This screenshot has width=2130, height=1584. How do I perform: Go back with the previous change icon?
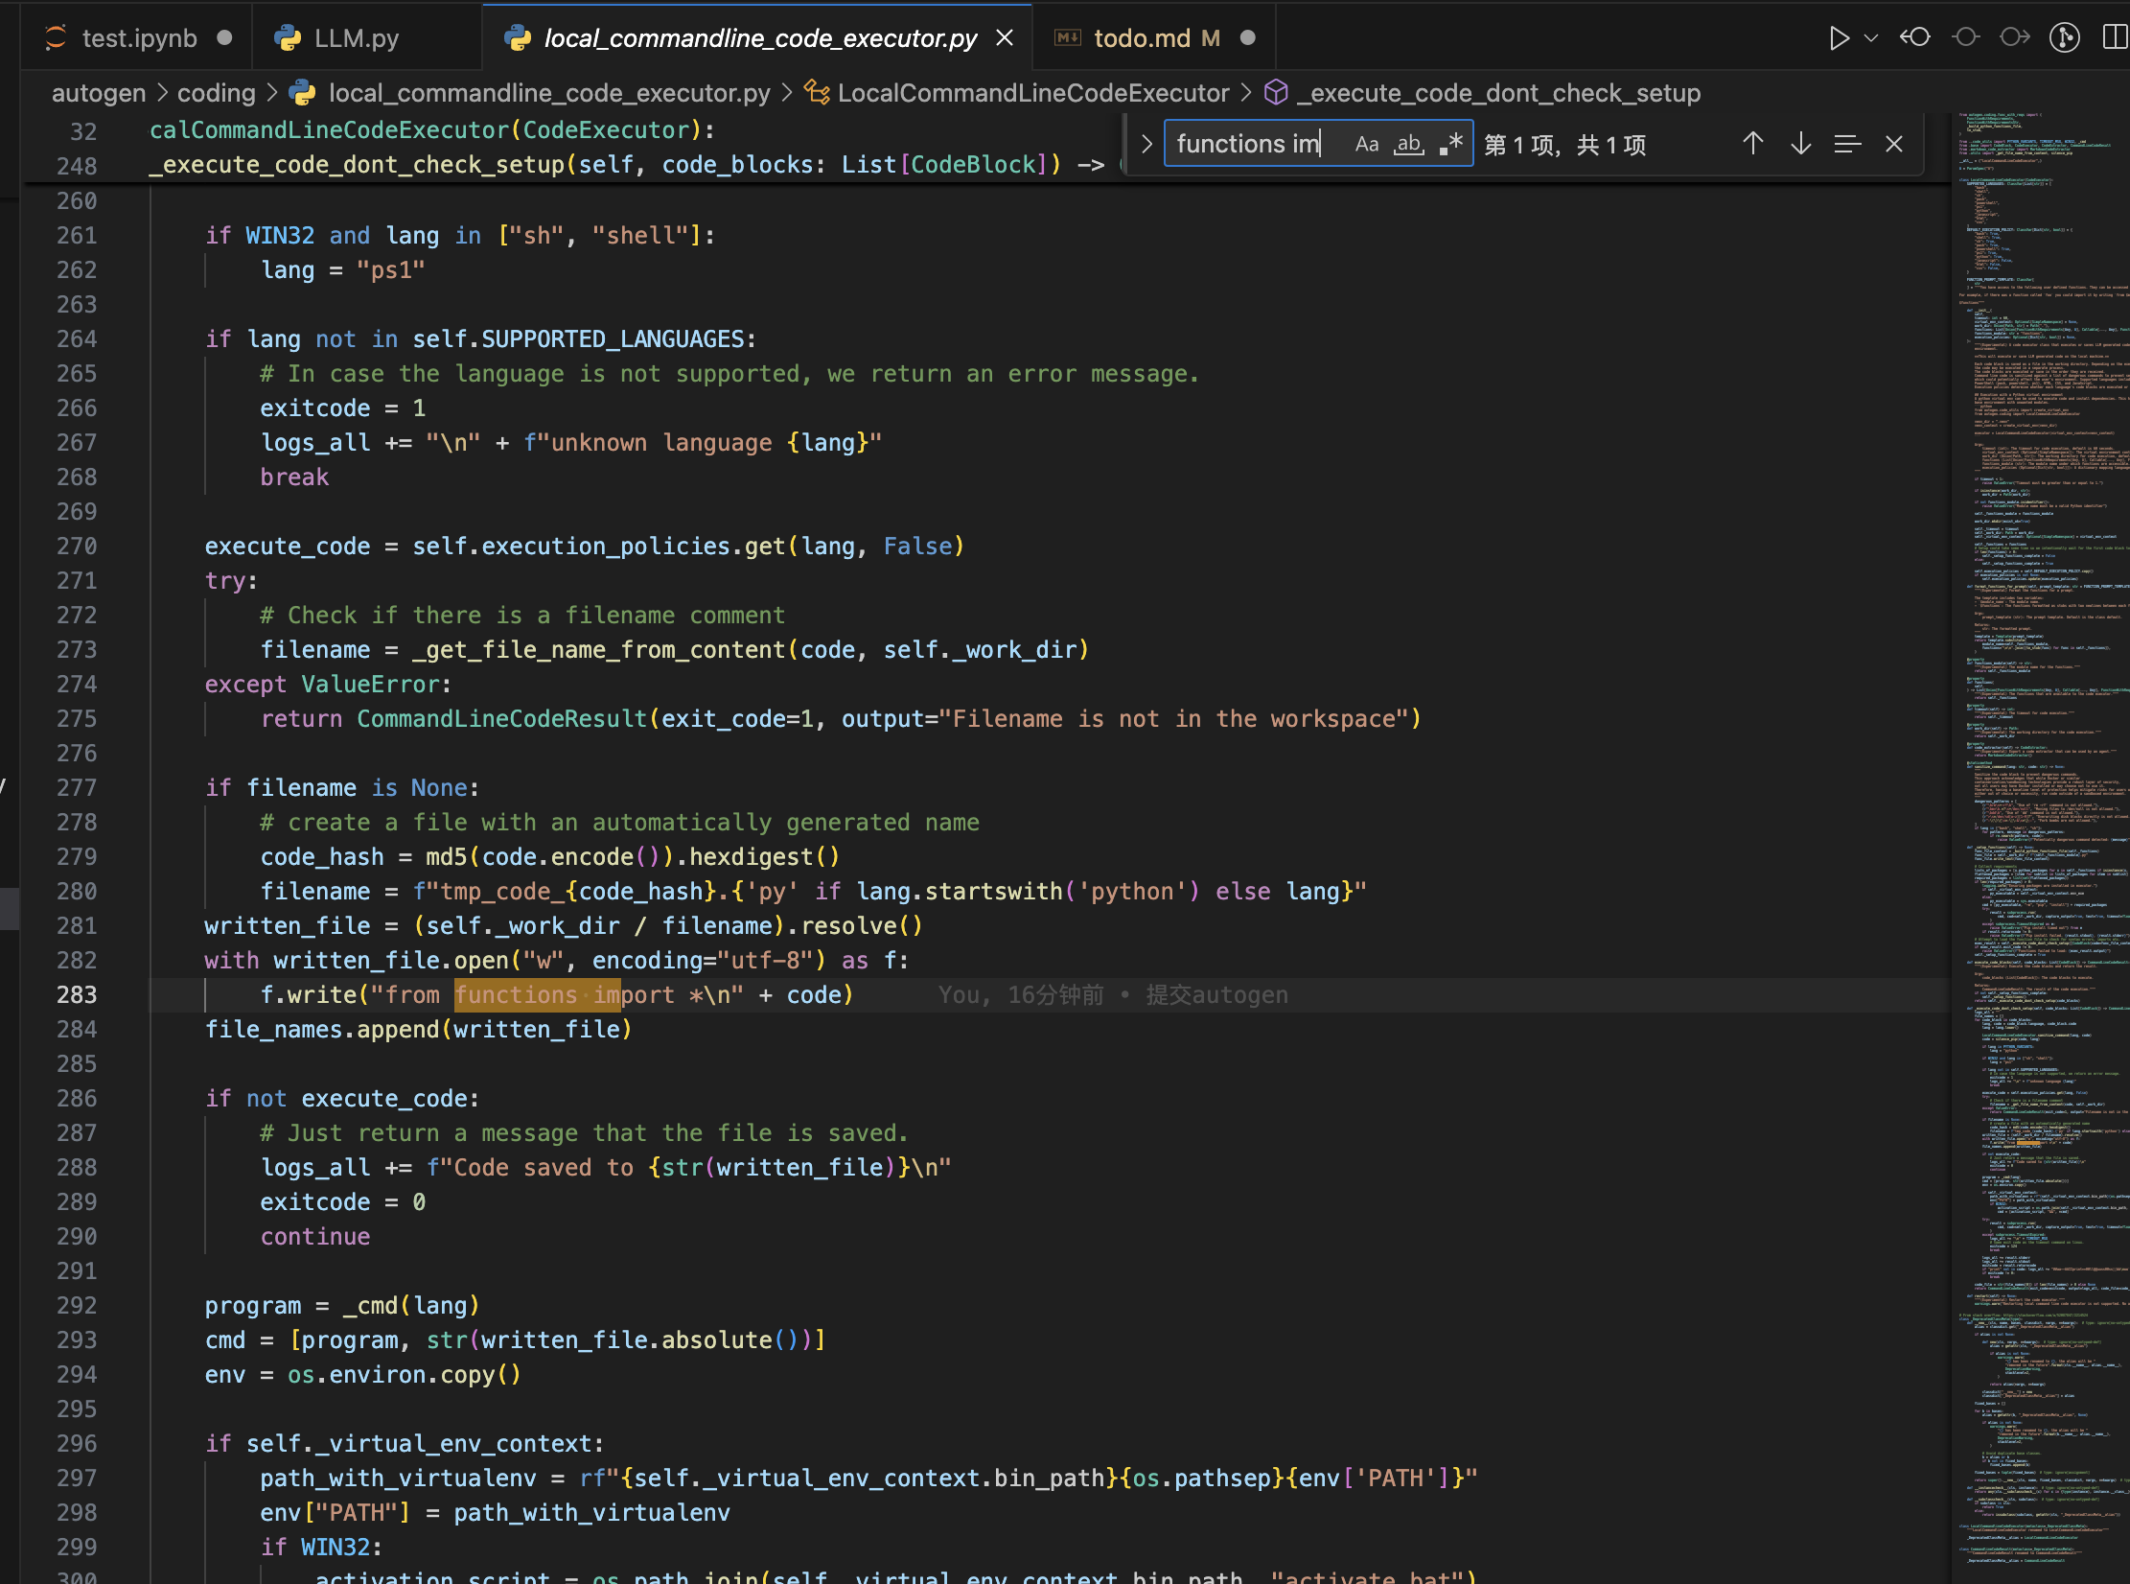point(1915,37)
